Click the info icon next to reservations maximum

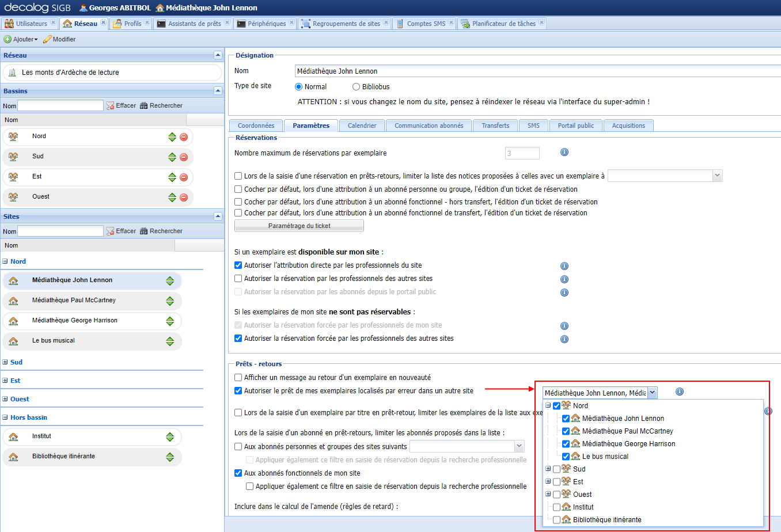564,152
